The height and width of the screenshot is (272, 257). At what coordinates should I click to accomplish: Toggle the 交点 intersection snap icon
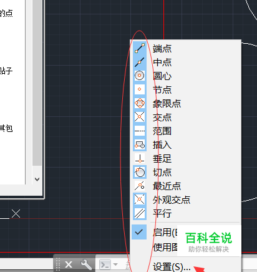tap(140, 117)
